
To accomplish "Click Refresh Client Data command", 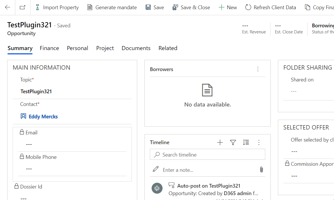I will [270, 7].
